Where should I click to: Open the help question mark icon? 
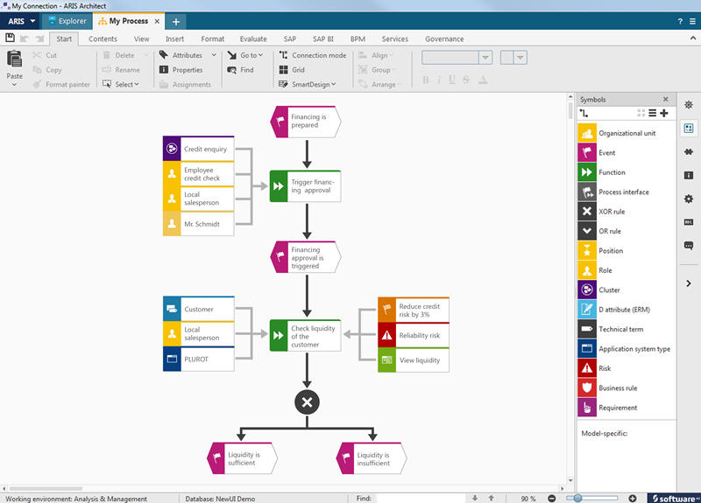point(680,21)
